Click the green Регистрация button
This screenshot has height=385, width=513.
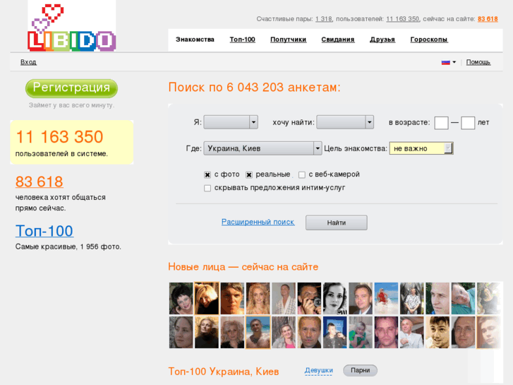[72, 88]
